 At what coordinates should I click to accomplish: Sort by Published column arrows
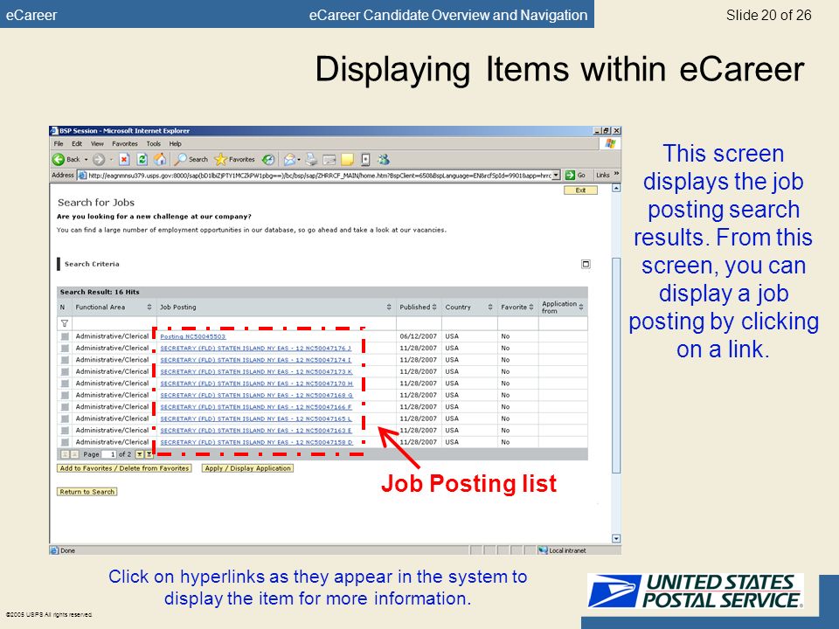434,307
